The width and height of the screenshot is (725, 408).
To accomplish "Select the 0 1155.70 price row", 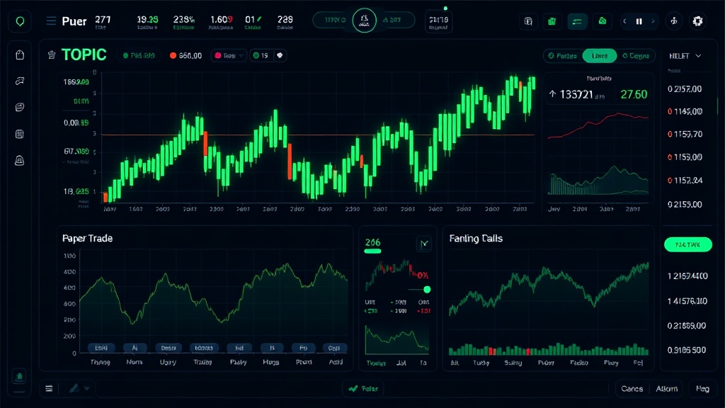I will pos(685,134).
